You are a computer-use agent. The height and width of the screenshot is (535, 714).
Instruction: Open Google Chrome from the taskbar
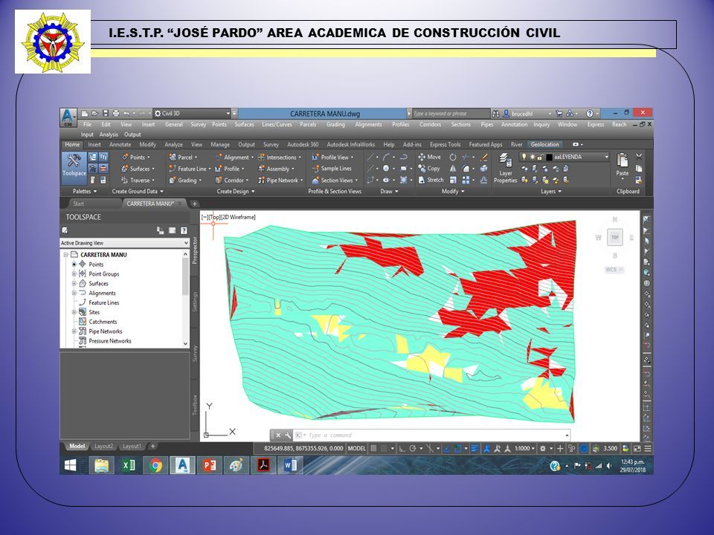click(155, 465)
